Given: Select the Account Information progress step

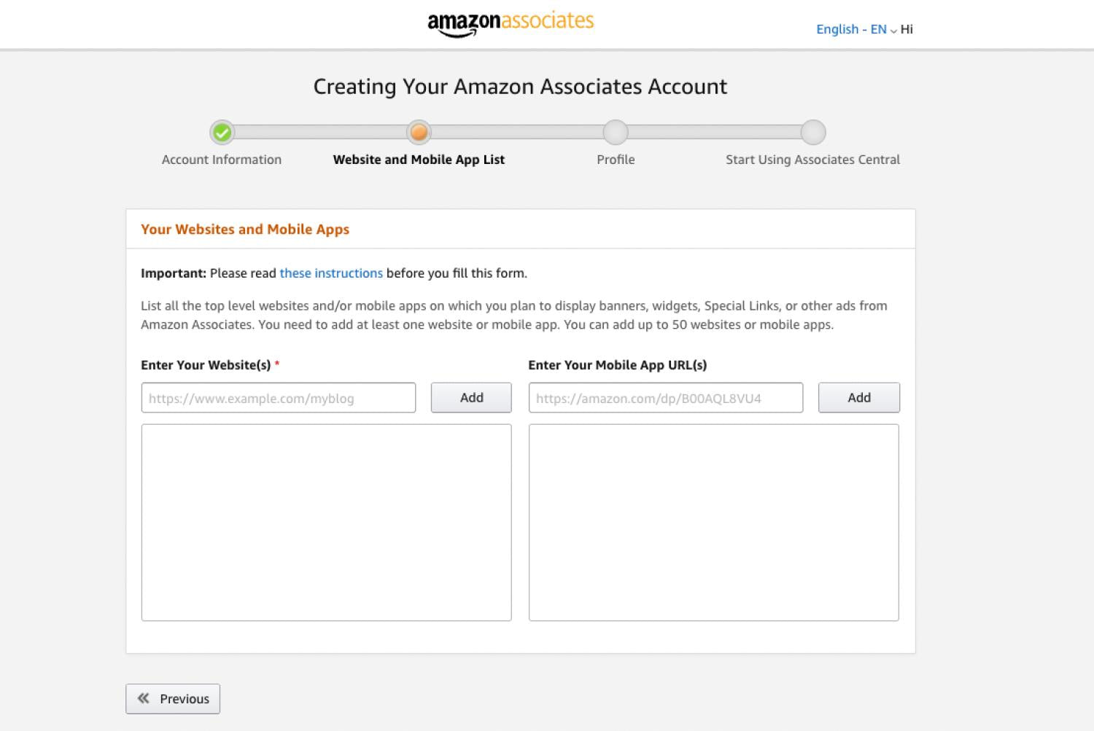Looking at the screenshot, I should [x=222, y=159].
